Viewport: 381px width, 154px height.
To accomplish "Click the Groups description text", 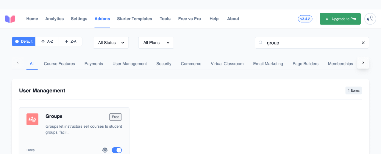I will (84, 129).
